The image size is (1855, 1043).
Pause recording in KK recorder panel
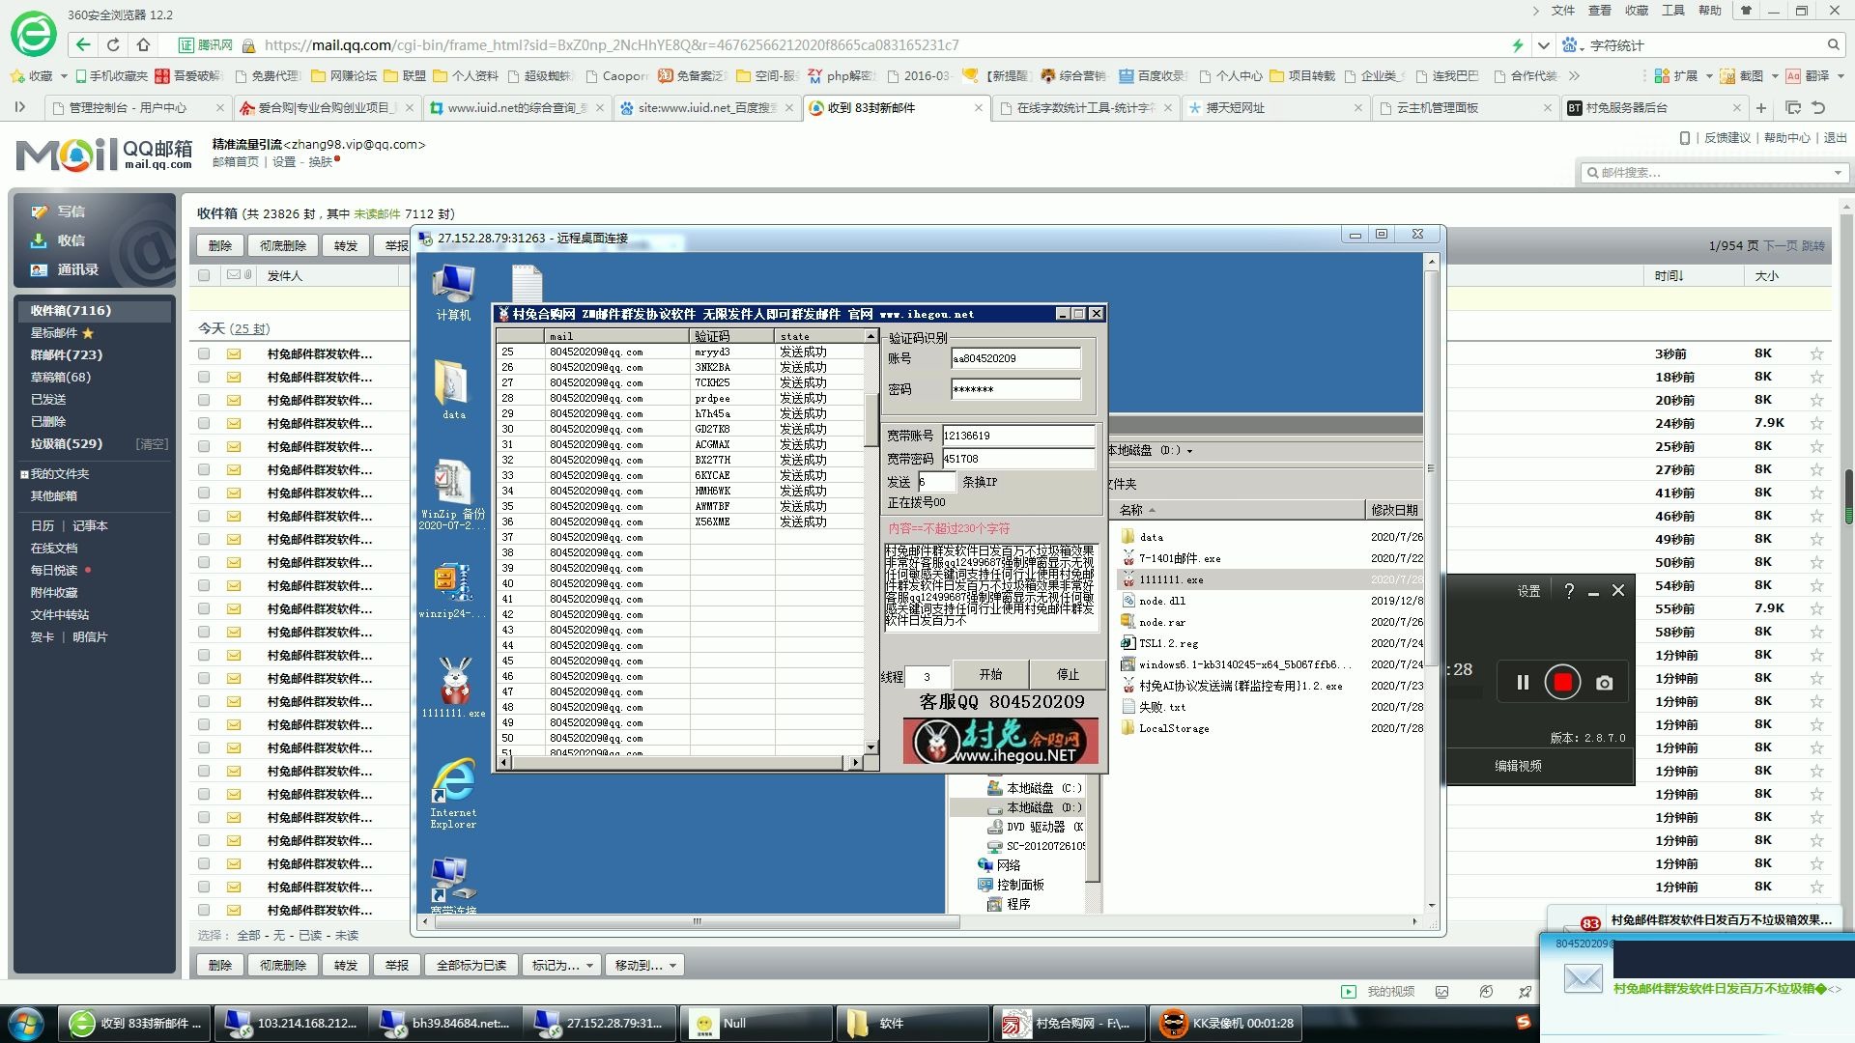point(1523,683)
